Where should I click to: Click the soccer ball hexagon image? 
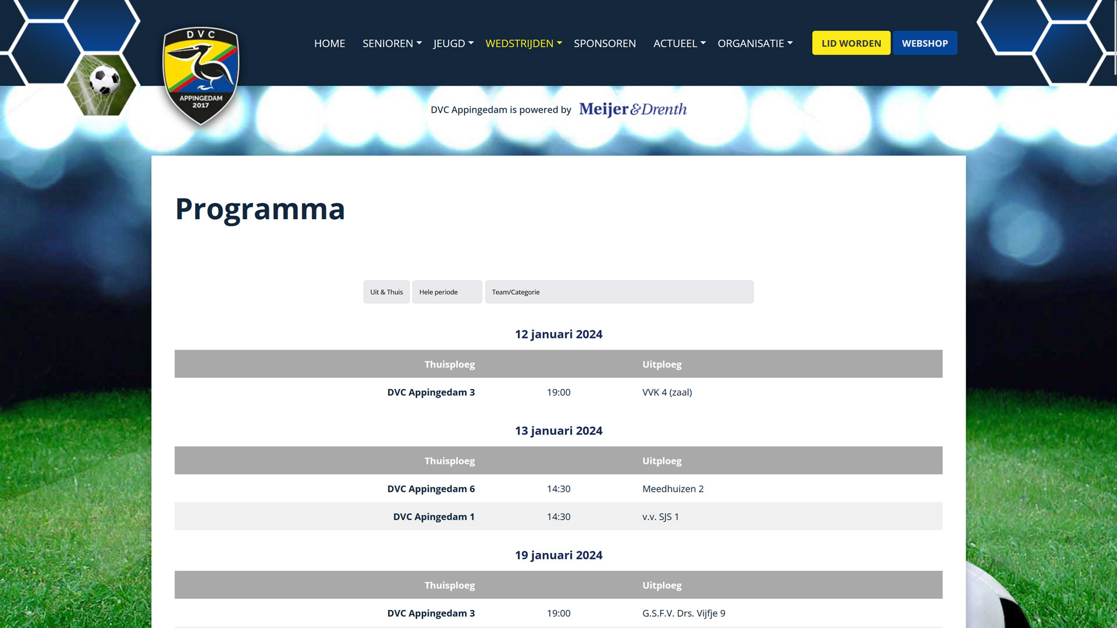[102, 84]
